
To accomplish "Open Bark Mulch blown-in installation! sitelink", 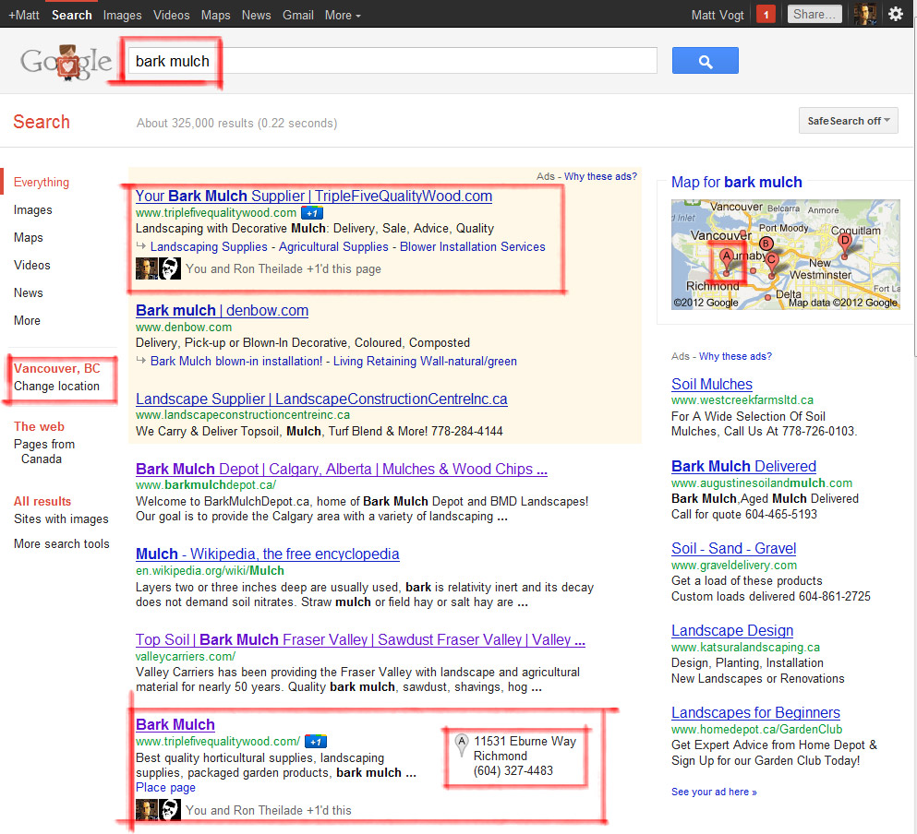I will pos(236,362).
